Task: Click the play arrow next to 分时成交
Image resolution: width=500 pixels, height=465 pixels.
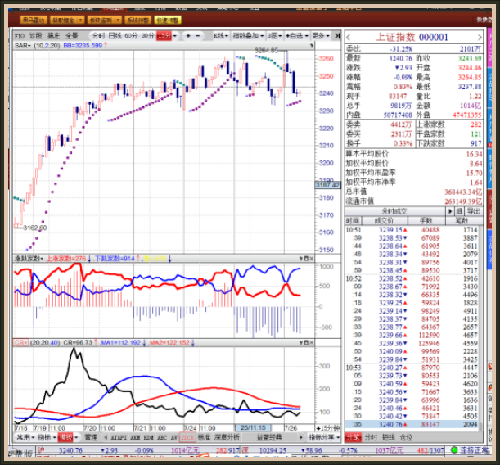Action: tap(450, 211)
